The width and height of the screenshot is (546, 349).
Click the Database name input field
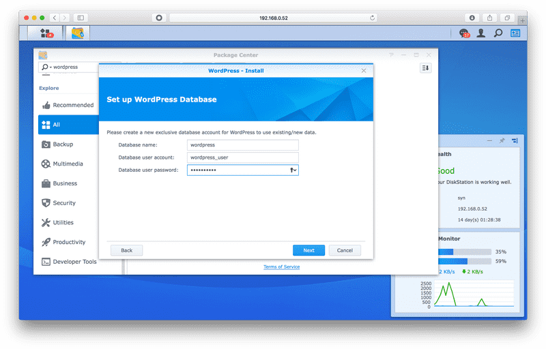(x=243, y=145)
